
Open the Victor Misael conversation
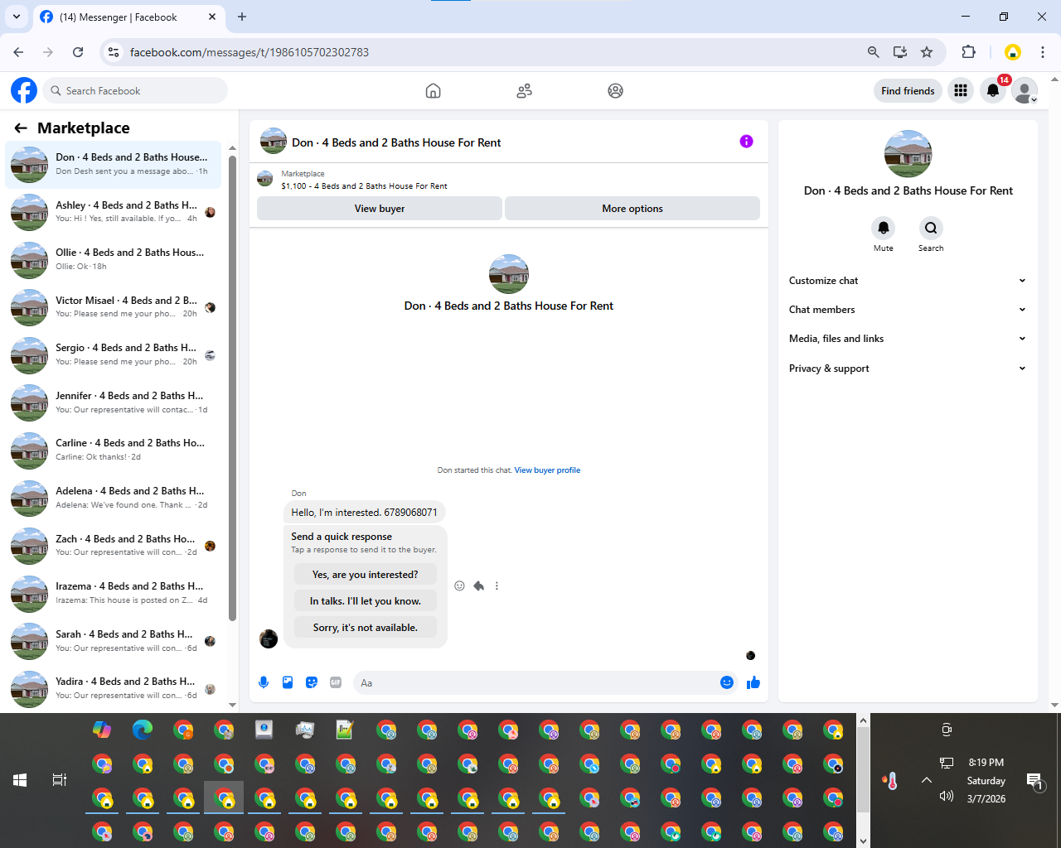tap(114, 307)
